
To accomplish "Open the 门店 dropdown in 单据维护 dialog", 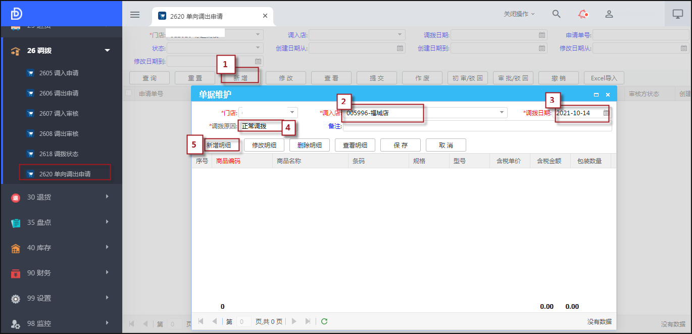I will (292, 113).
